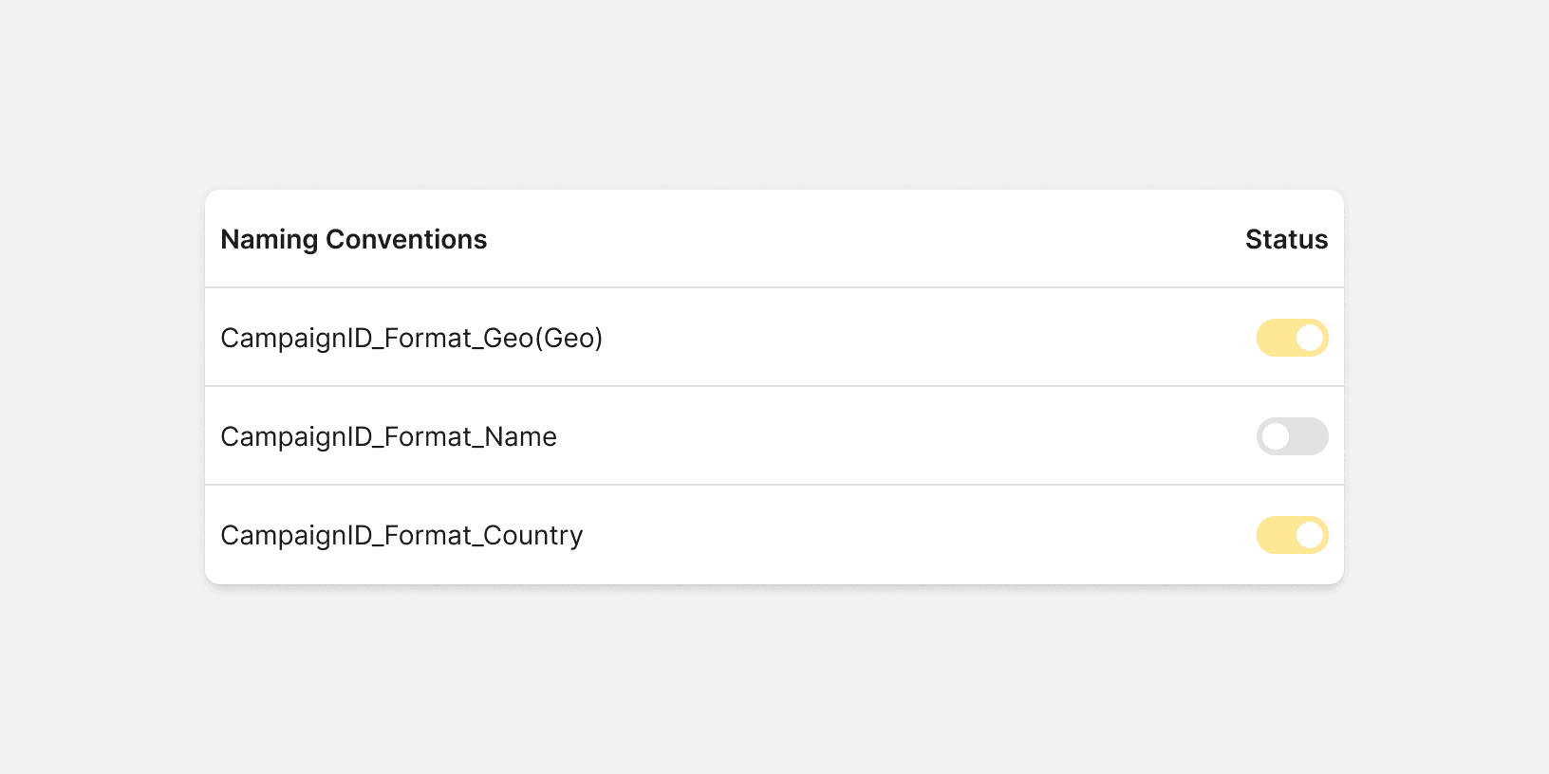
Task: Click the word "Conventions" in the table header
Action: tap(406, 239)
